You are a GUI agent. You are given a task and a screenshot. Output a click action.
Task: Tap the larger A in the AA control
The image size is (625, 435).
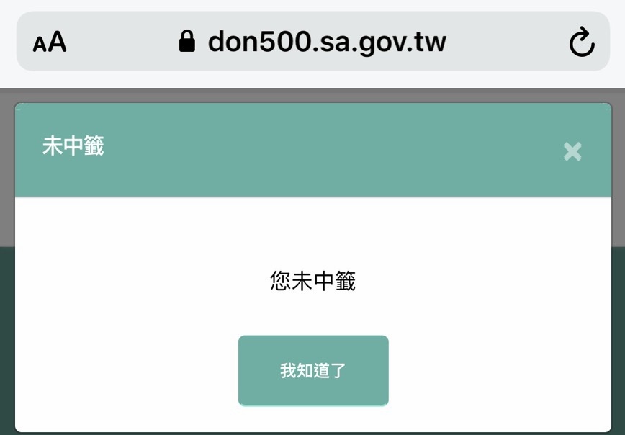click(58, 42)
